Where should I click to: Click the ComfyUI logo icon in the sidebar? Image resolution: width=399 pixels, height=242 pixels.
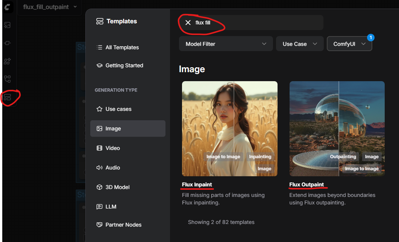point(8,7)
